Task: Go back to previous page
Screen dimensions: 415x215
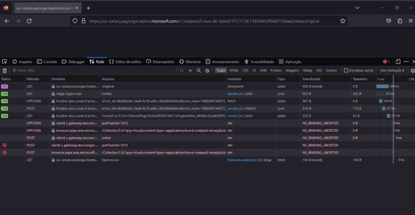Action: pos(7,21)
